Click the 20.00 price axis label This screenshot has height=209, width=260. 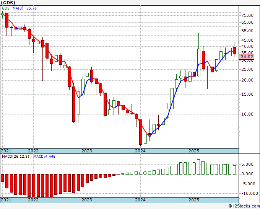click(247, 80)
